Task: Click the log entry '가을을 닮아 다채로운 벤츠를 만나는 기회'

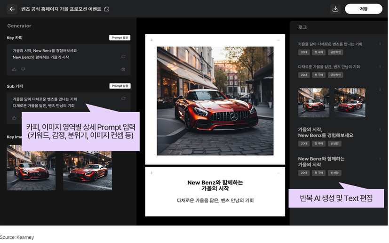Action: 330,44
